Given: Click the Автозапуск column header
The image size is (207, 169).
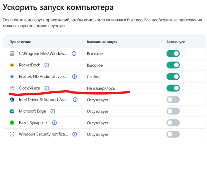Looking at the screenshot, I should tap(176, 42).
